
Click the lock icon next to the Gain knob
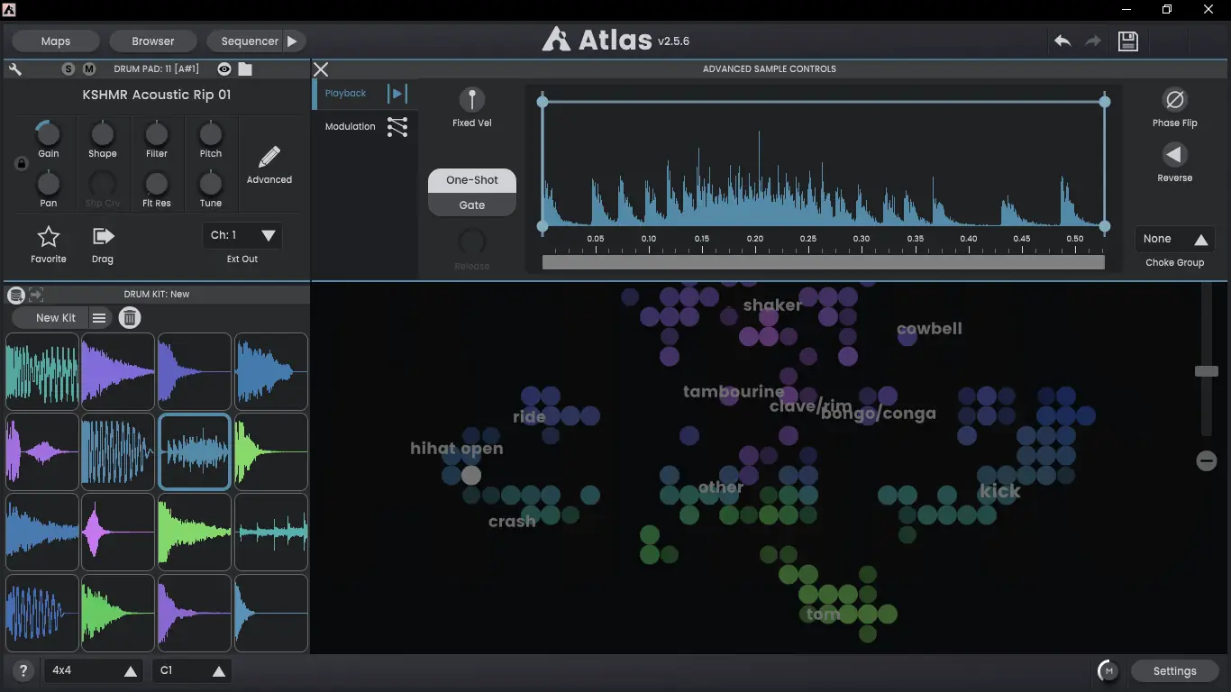click(22, 164)
